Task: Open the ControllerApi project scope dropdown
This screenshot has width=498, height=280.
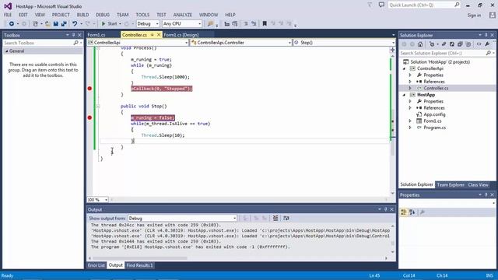Action: tap(138, 43)
